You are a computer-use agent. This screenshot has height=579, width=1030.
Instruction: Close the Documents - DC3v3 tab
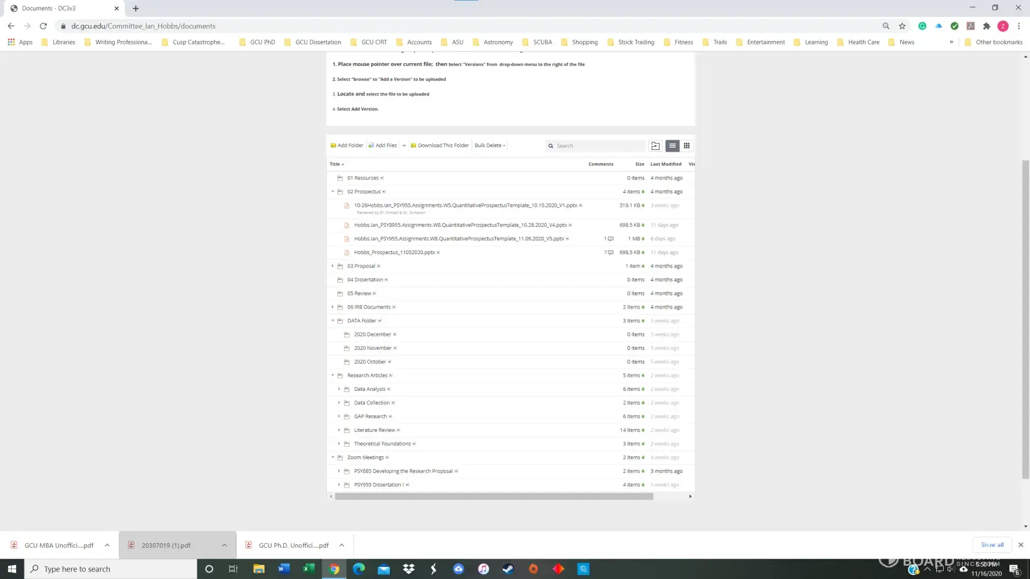coord(116,9)
